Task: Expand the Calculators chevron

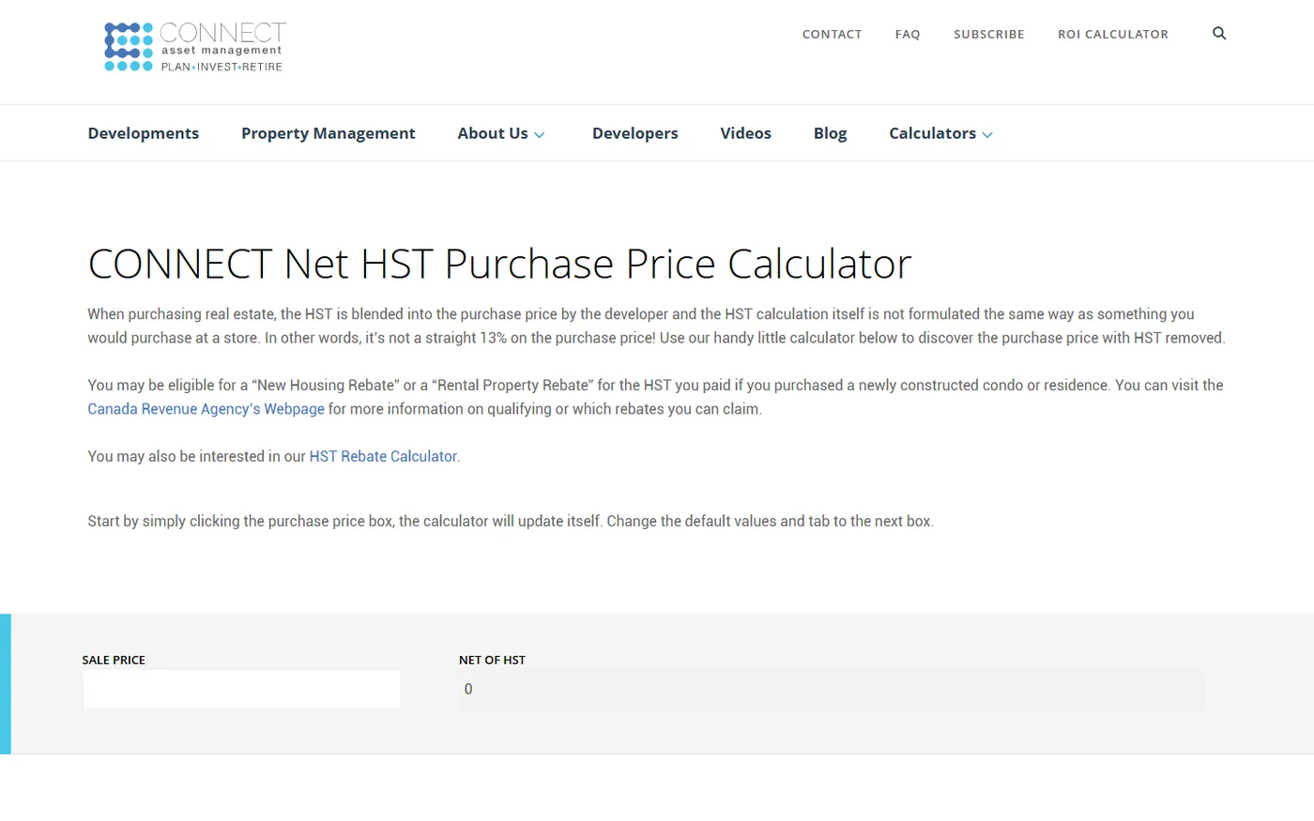Action: [x=987, y=134]
